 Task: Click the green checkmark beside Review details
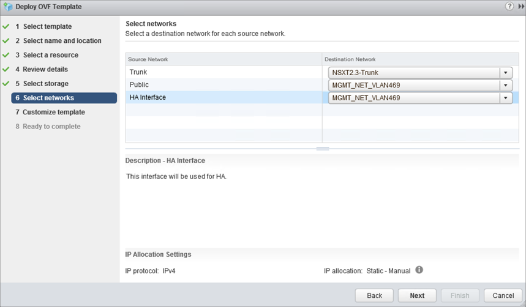(6, 69)
